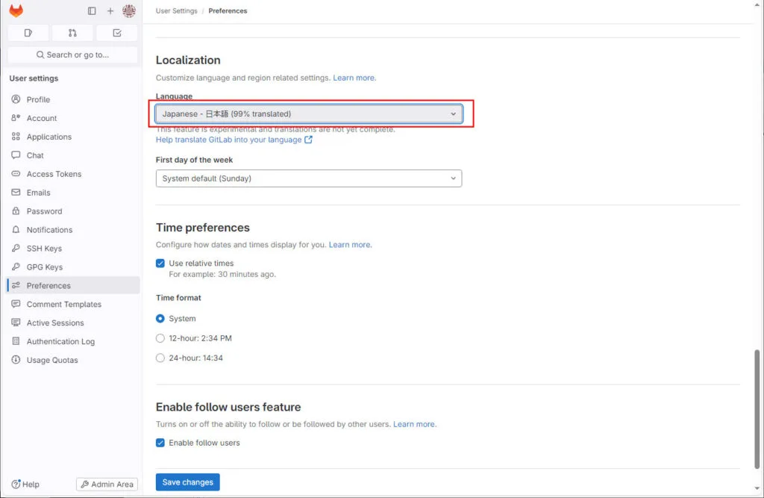The width and height of the screenshot is (764, 498).
Task: Click the GitLab fox logo
Action: pyautogui.click(x=16, y=11)
